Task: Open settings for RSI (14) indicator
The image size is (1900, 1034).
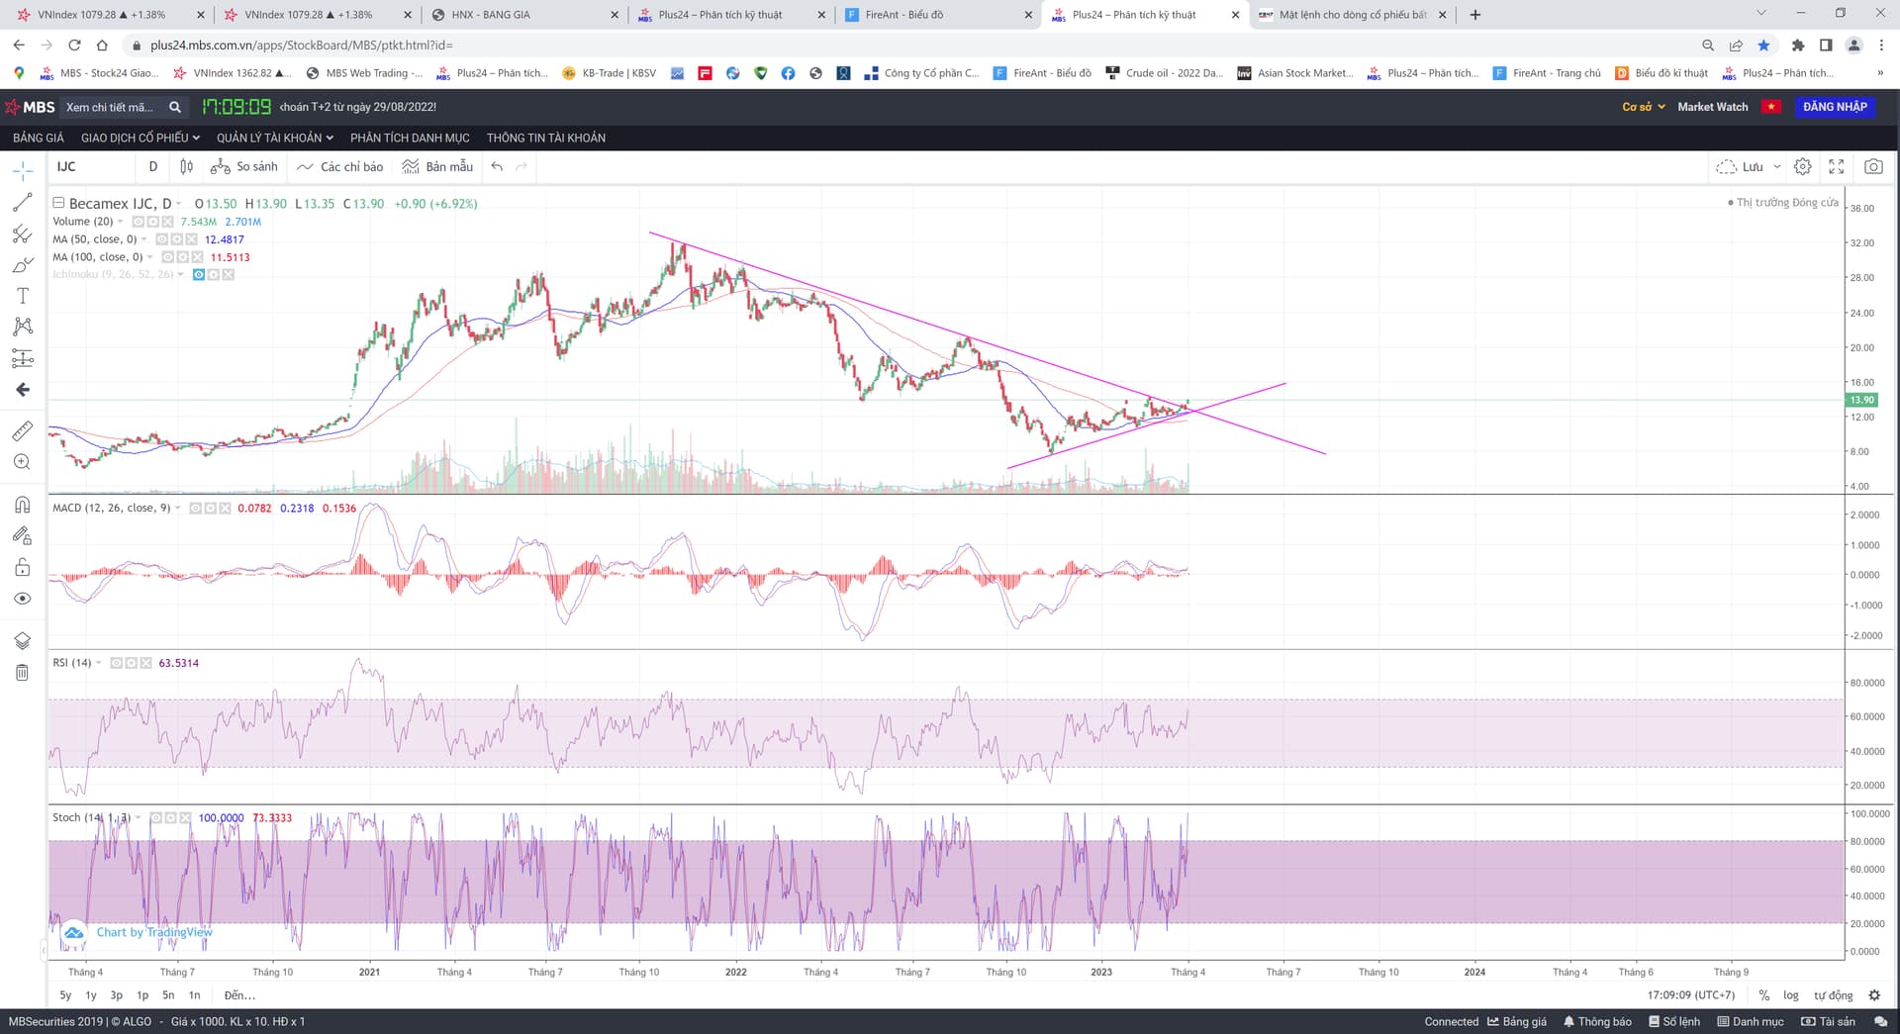Action: [131, 663]
